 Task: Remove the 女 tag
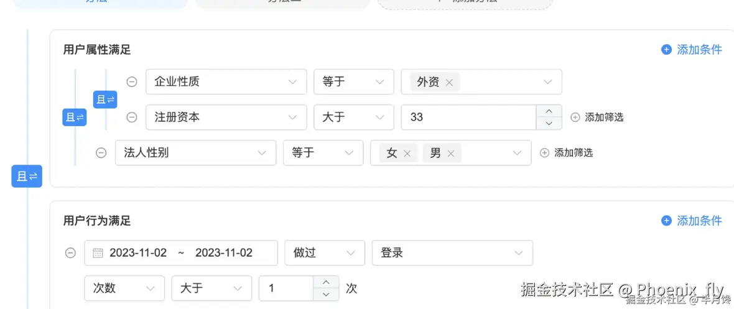tap(407, 154)
